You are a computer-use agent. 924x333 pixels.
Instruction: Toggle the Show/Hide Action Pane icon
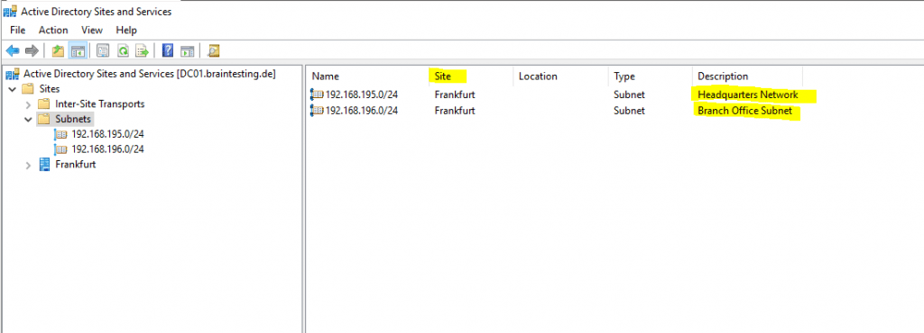point(188,51)
